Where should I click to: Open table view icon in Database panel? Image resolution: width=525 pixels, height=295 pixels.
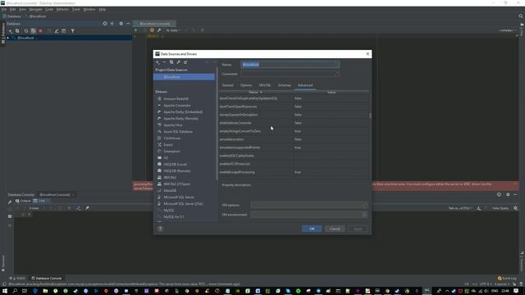click(64, 31)
